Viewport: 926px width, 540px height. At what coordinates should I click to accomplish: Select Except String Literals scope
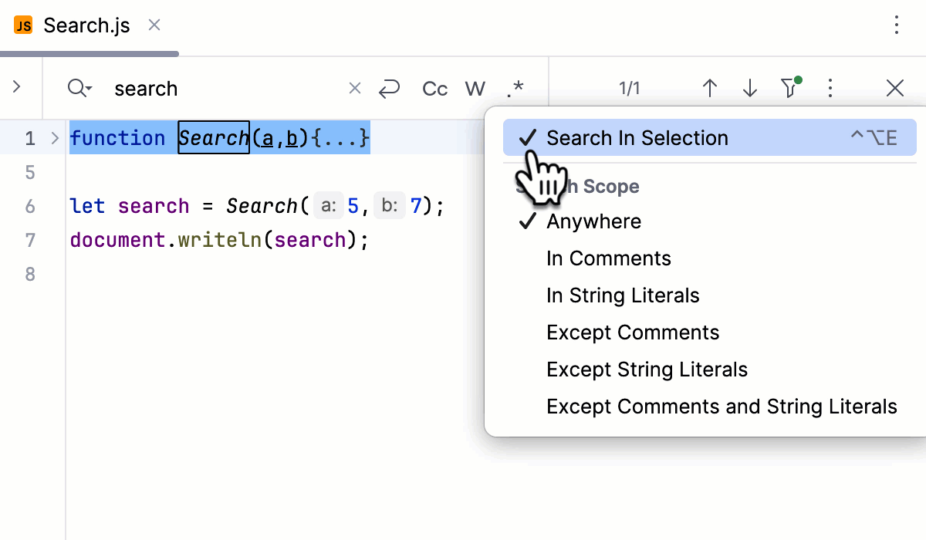click(x=647, y=369)
